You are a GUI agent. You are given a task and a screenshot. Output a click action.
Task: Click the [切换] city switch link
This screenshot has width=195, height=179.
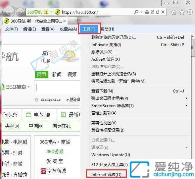(x=47, y=61)
